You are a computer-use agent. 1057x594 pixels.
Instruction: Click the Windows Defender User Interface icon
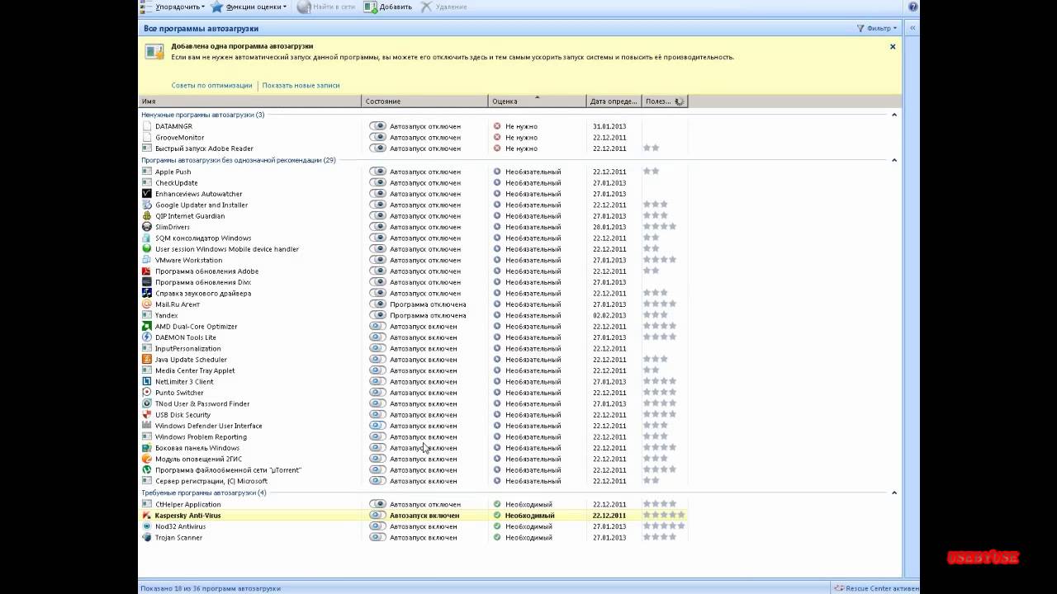click(x=147, y=426)
